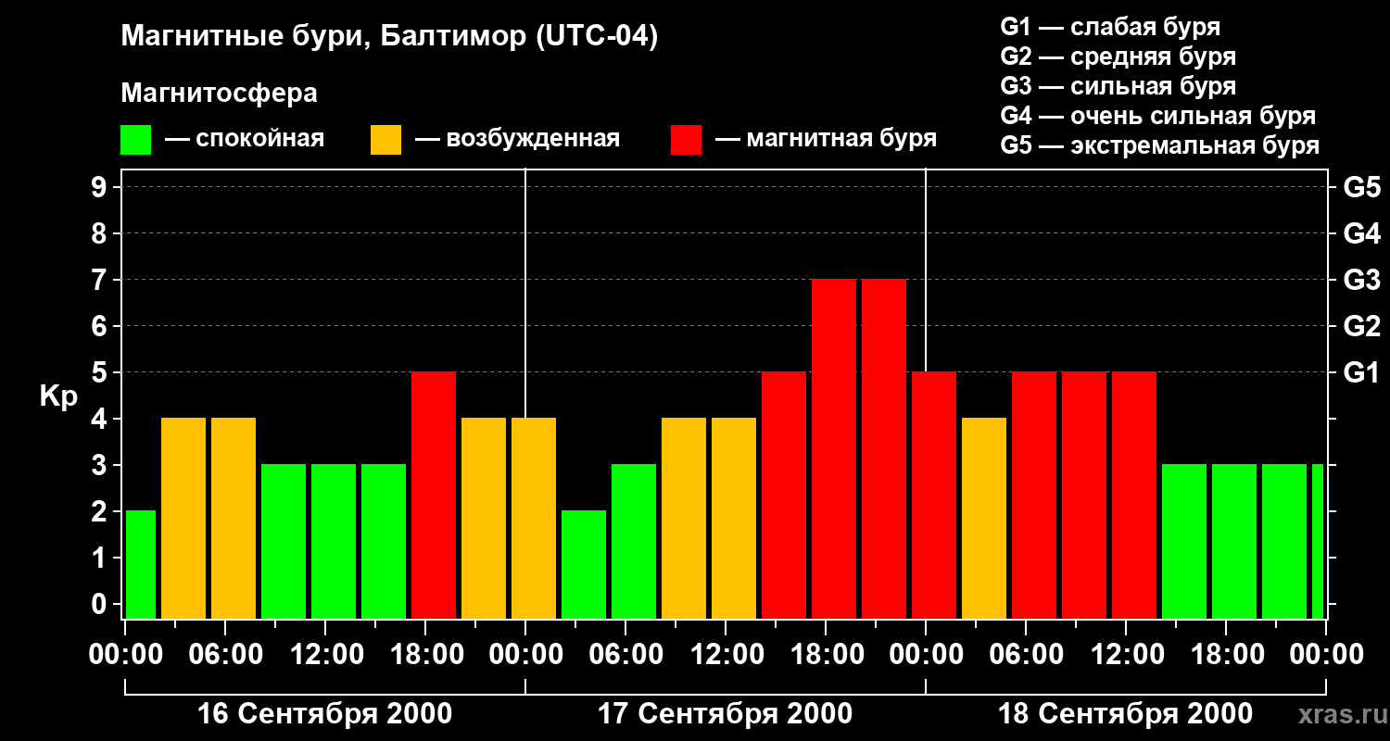
Task: Click the red bar crossing midnight into 18 Сентября
Action: click(934, 495)
